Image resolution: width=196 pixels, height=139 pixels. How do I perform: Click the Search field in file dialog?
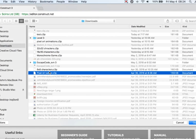coord(189,21)
